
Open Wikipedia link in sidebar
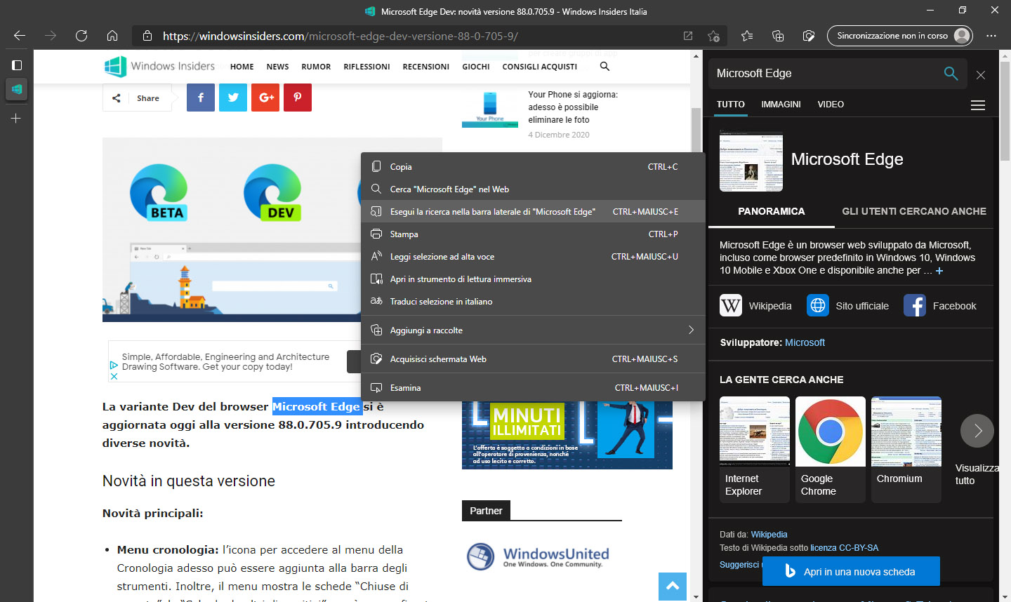755,306
